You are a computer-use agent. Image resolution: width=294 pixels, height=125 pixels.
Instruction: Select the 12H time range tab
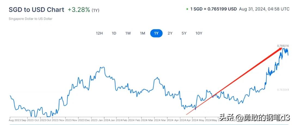[x=99, y=33]
